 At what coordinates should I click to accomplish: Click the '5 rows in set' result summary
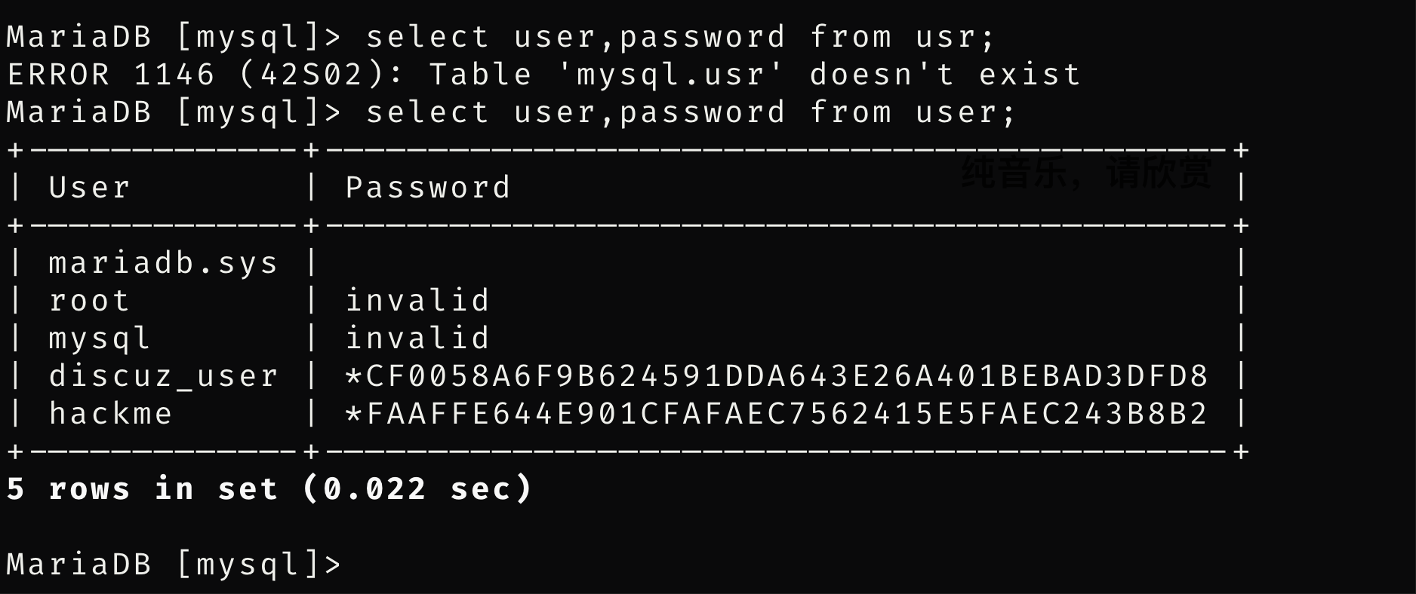[142, 489]
